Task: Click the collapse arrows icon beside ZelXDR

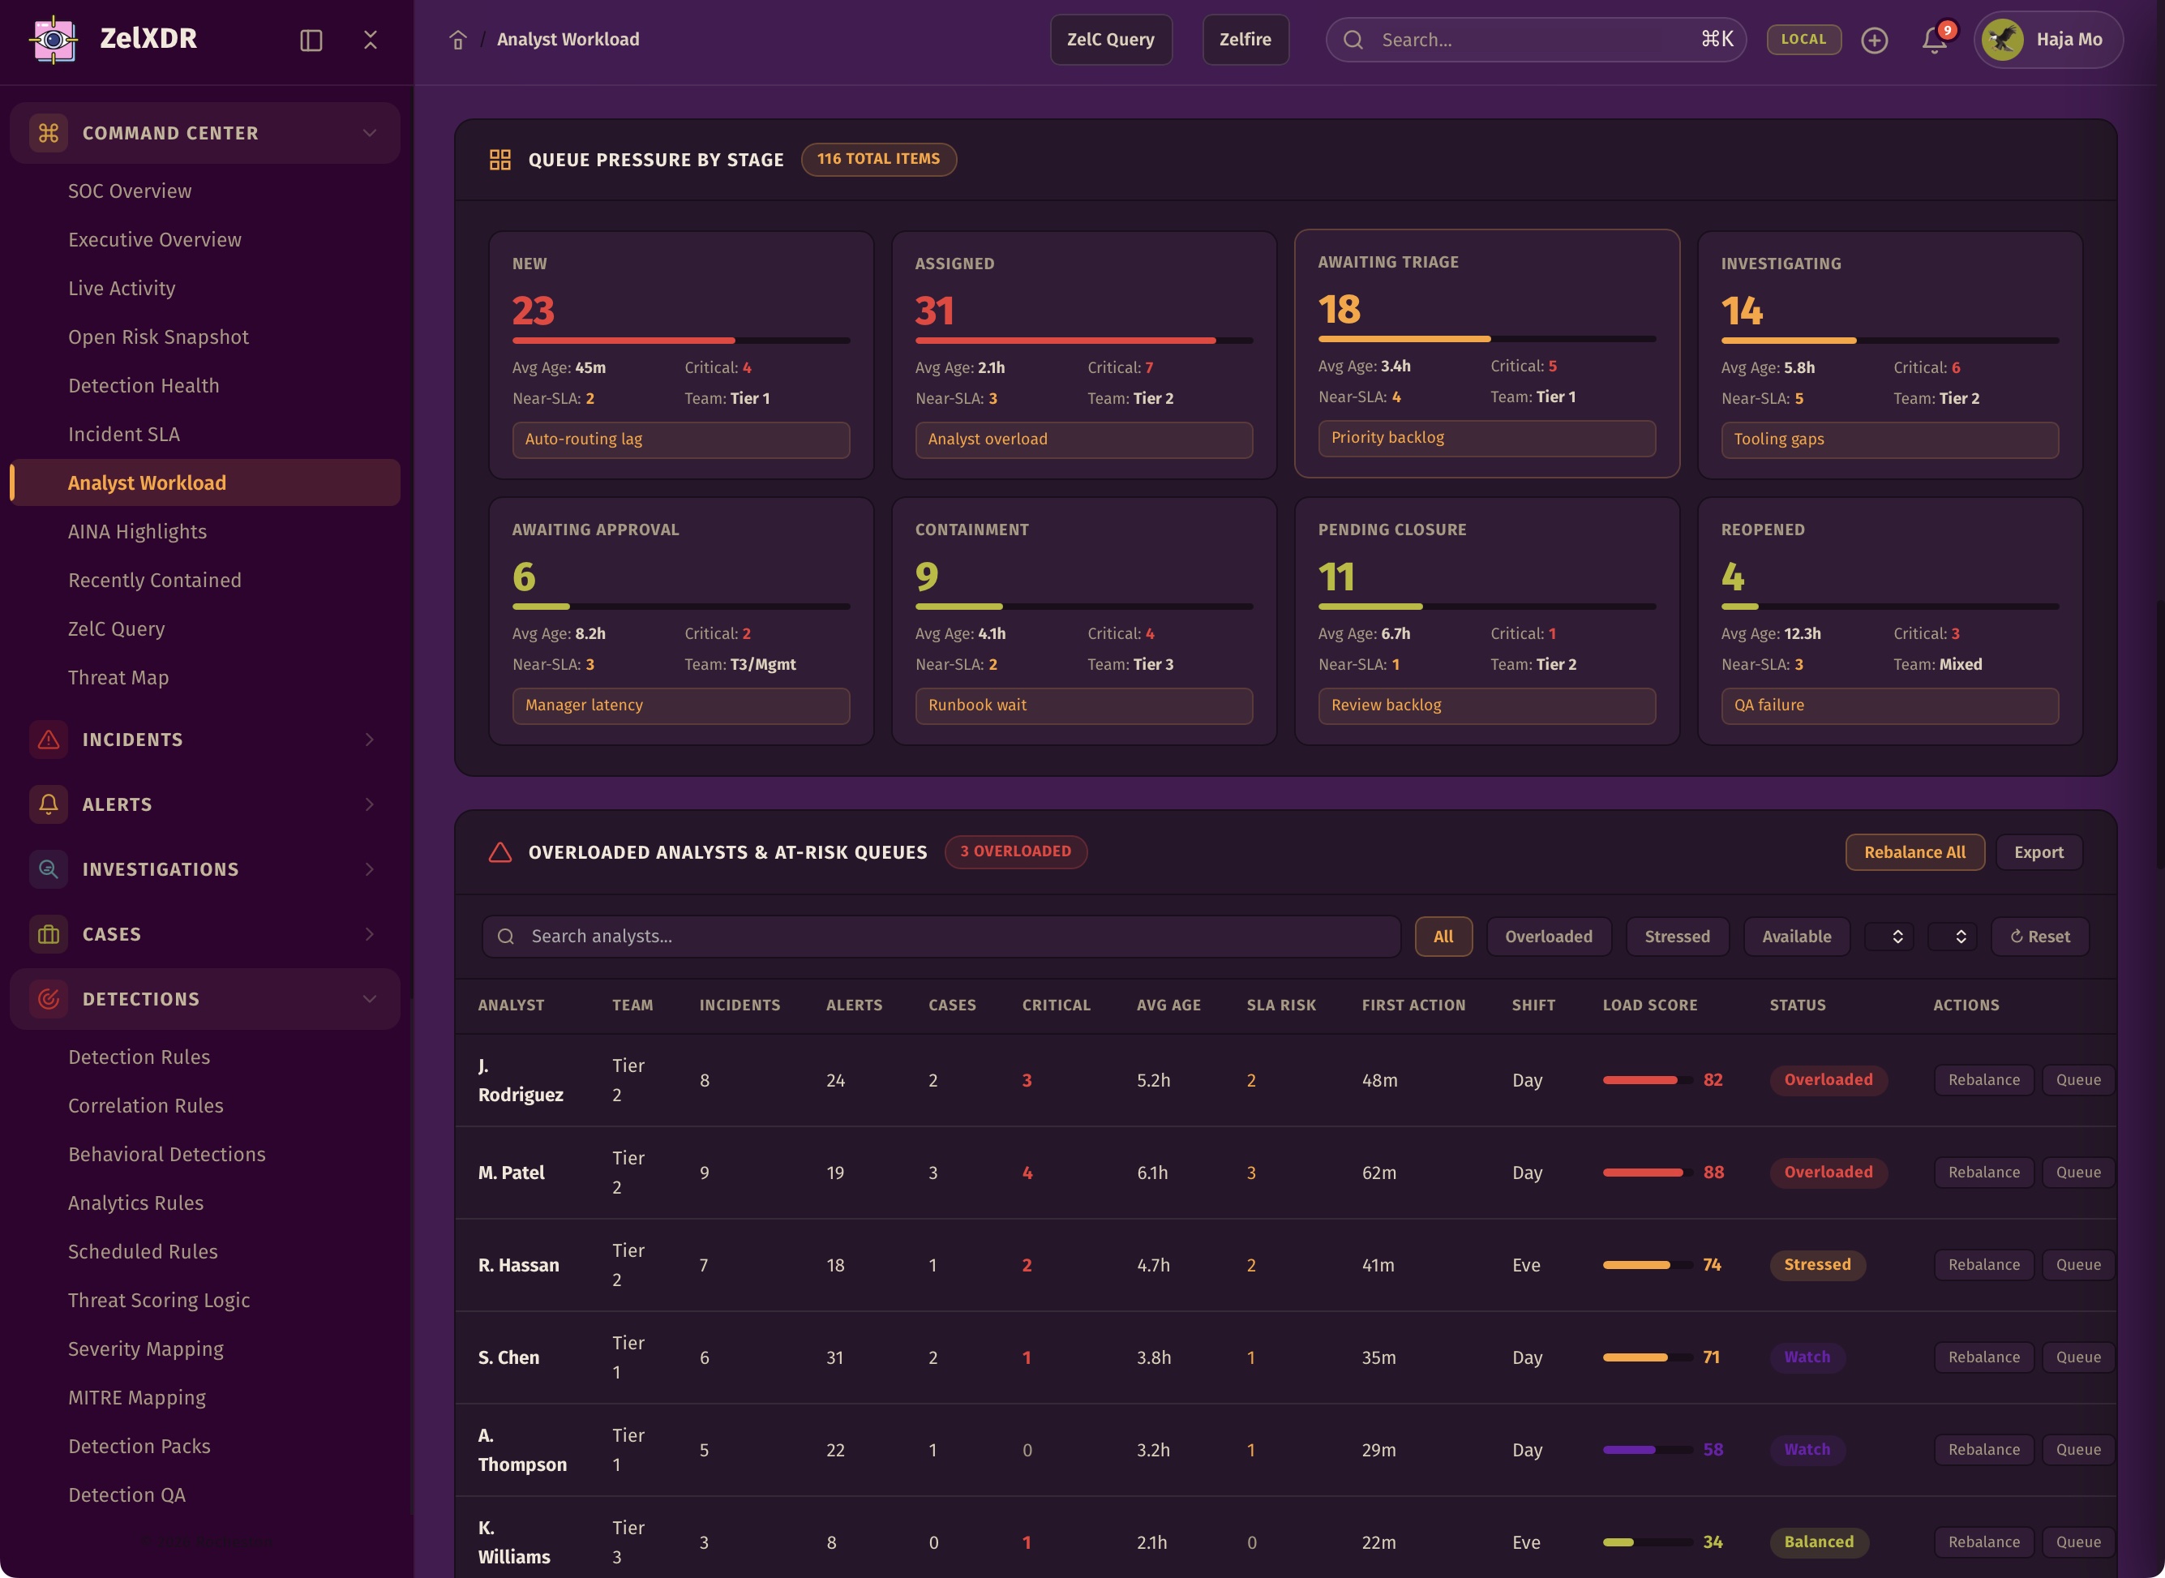Action: point(371,40)
